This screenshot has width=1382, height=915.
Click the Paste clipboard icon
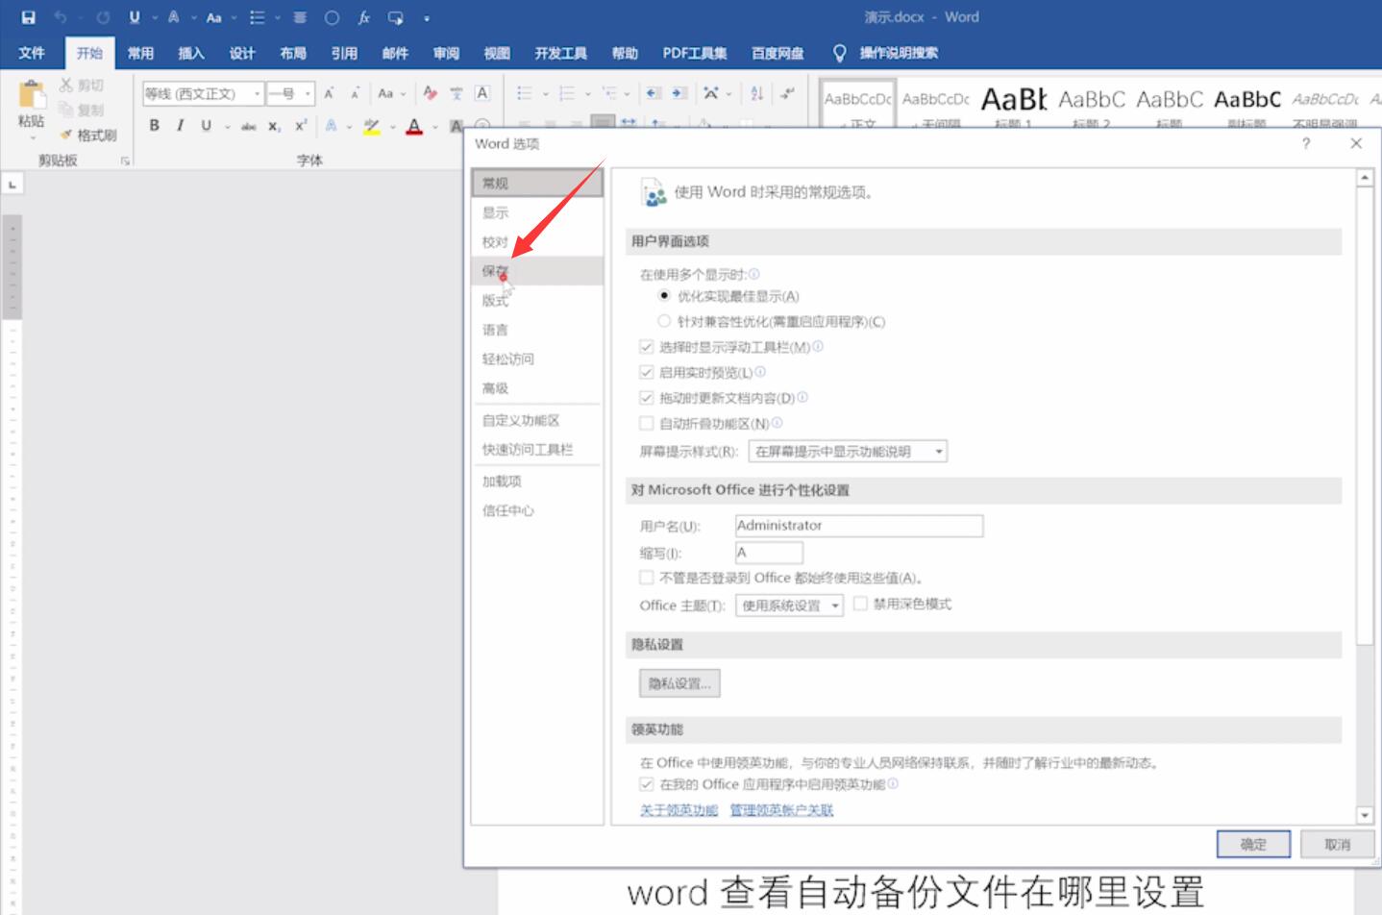pos(31,95)
